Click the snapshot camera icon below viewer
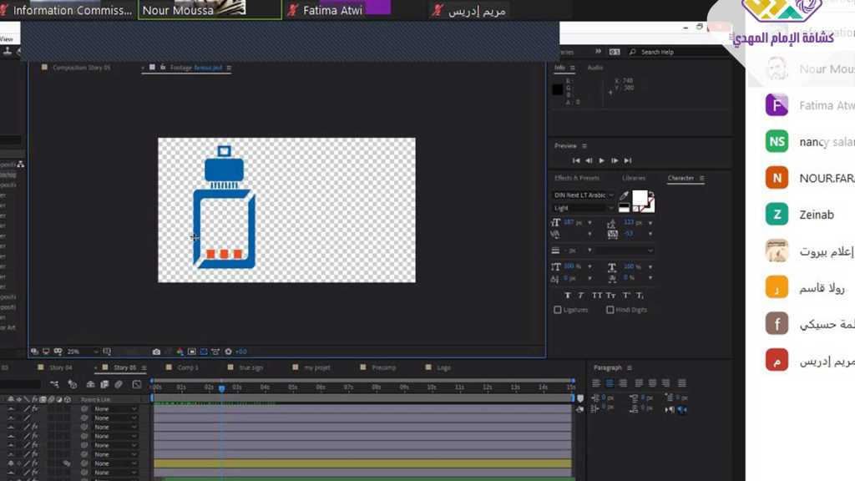 [156, 352]
